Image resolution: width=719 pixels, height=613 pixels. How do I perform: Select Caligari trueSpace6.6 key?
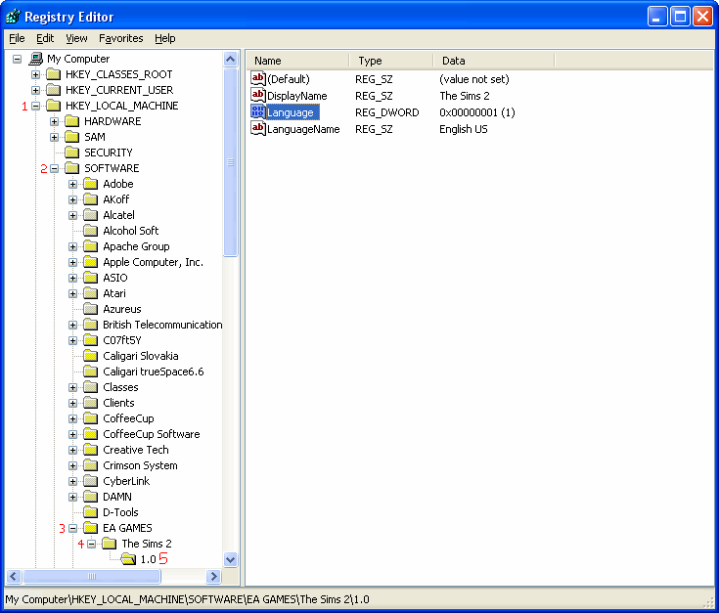[x=154, y=372]
